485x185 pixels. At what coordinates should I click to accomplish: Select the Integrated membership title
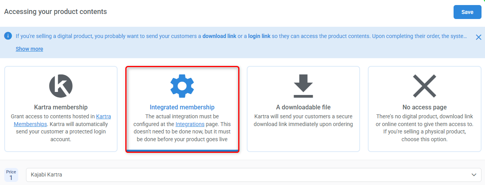(x=182, y=107)
